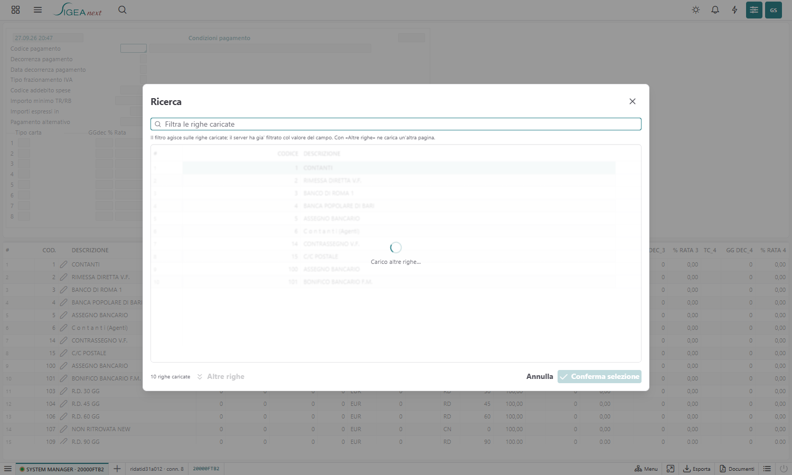Click the RIMESSA DIRETTA V.F. row in background table
This screenshot has height=475, width=792.
pos(100,277)
